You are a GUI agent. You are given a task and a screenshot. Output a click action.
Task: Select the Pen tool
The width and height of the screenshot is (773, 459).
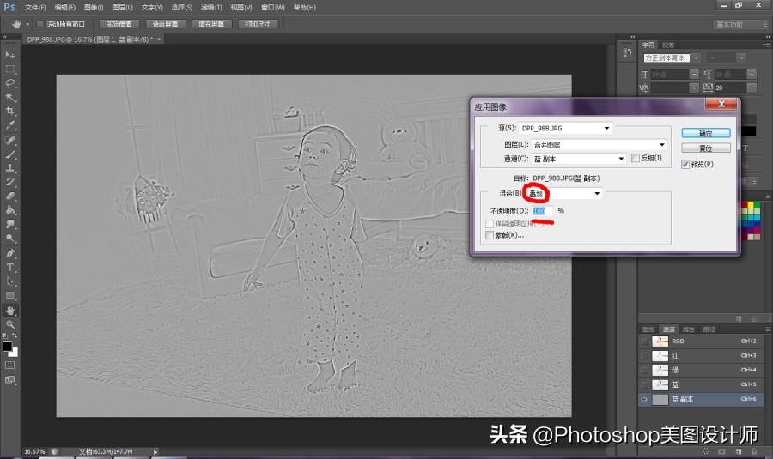(x=10, y=254)
